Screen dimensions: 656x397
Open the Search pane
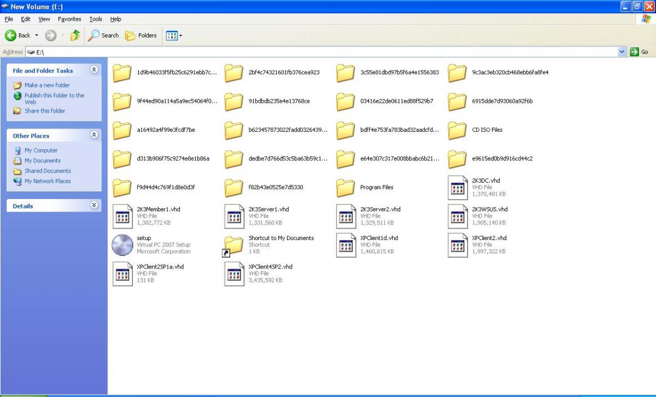(103, 36)
